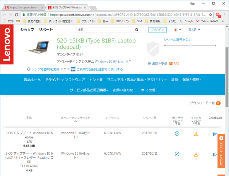
Task: Add Readme TXT to download later
Action: pos(177,154)
